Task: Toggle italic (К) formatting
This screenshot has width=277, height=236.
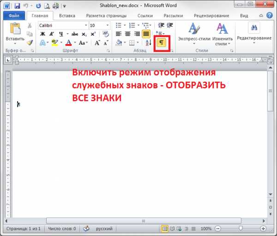Action: point(52,34)
